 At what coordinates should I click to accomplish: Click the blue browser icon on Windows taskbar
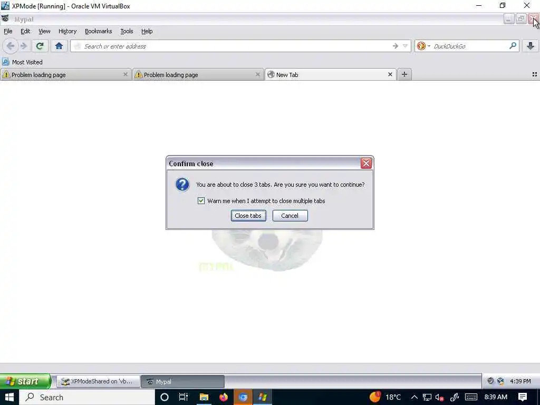click(x=243, y=397)
